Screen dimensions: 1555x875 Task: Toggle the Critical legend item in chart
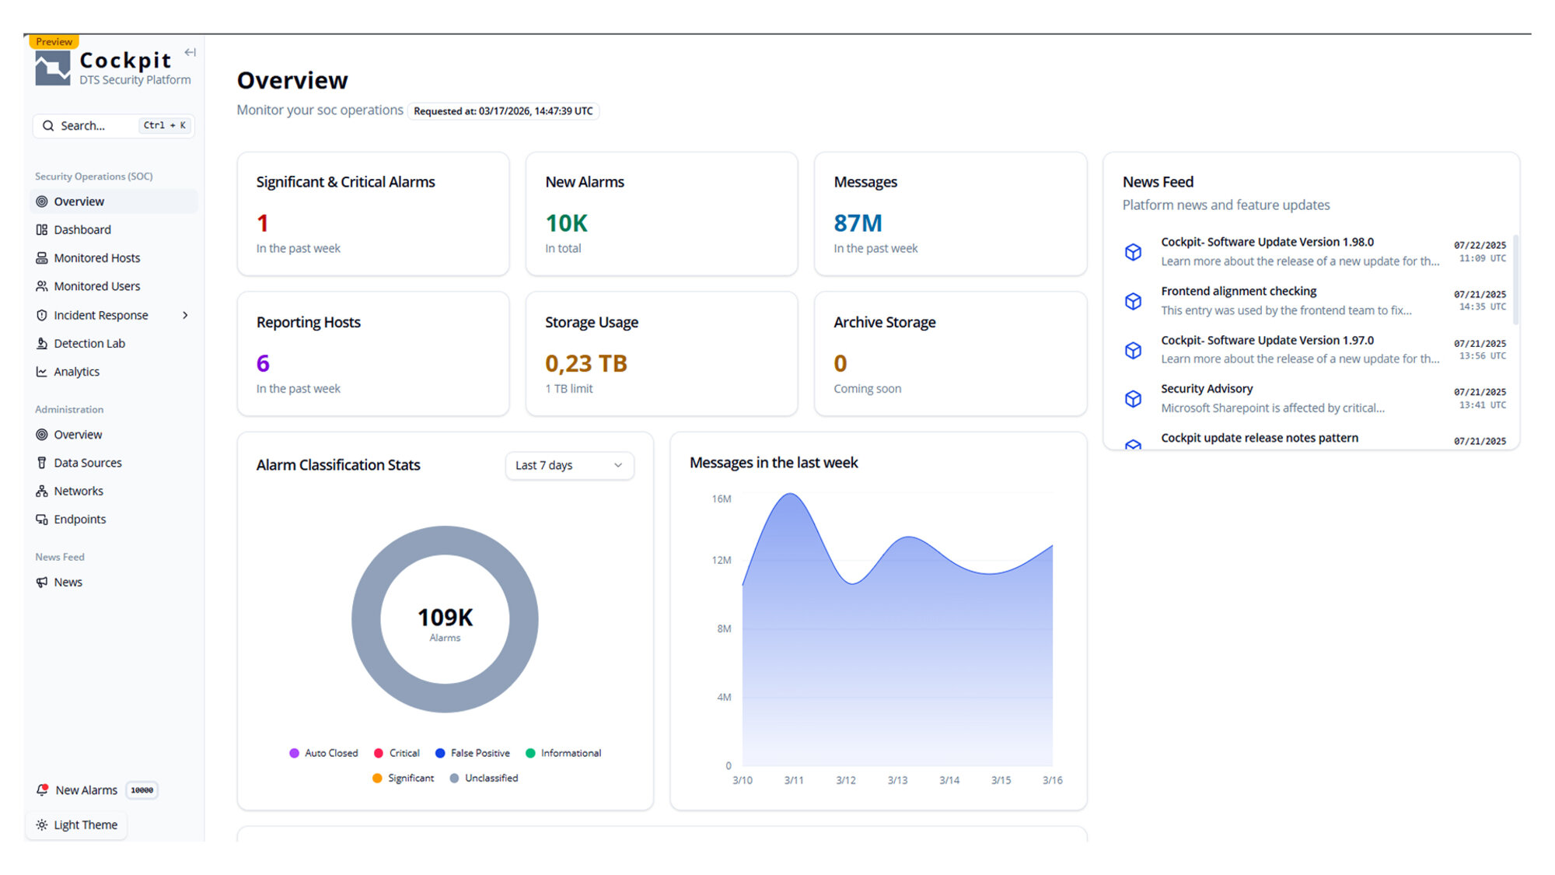coord(397,754)
